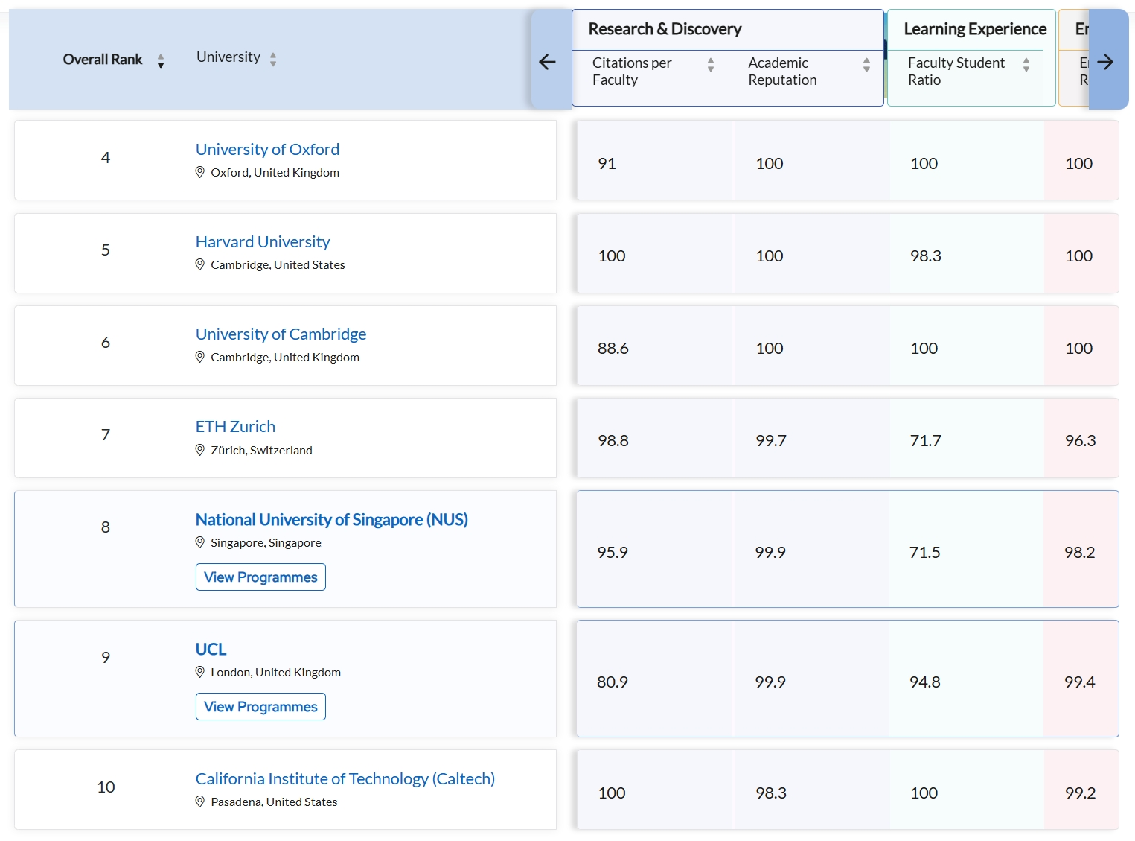The width and height of the screenshot is (1135, 841).
Task: Go to University of Cambridge profile
Action: [281, 334]
